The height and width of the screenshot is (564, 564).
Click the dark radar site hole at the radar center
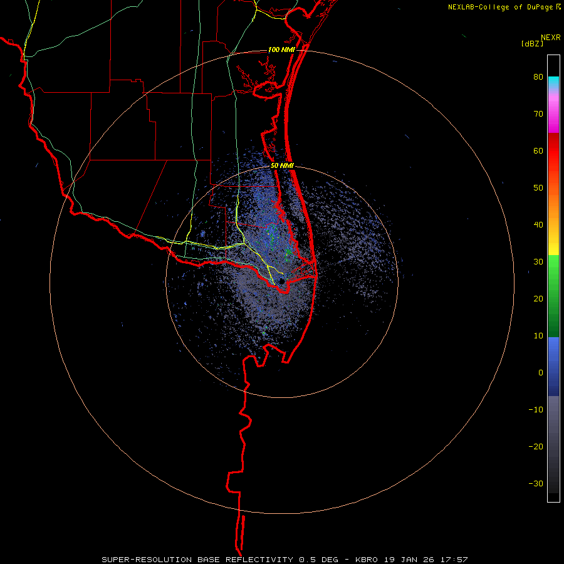pos(281,281)
